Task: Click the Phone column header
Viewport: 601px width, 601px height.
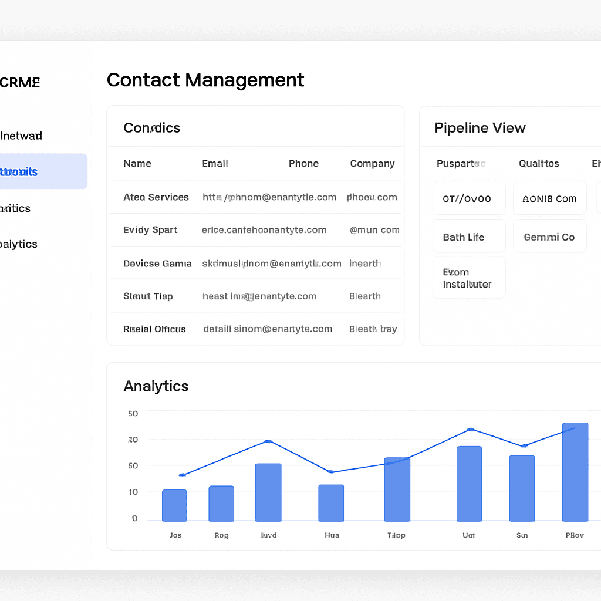Action: tap(303, 163)
